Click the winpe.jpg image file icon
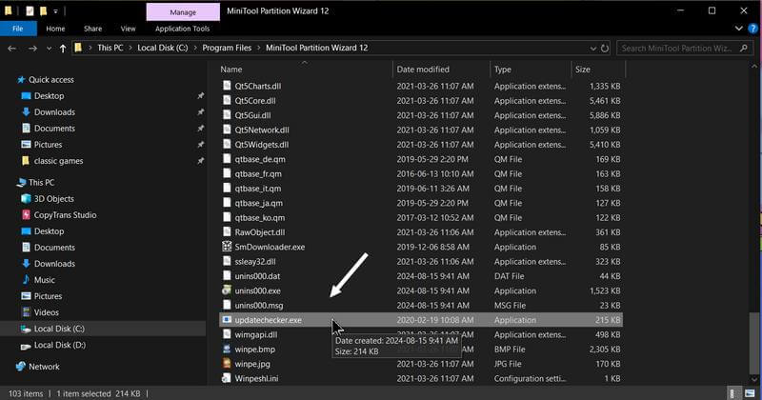 point(227,363)
